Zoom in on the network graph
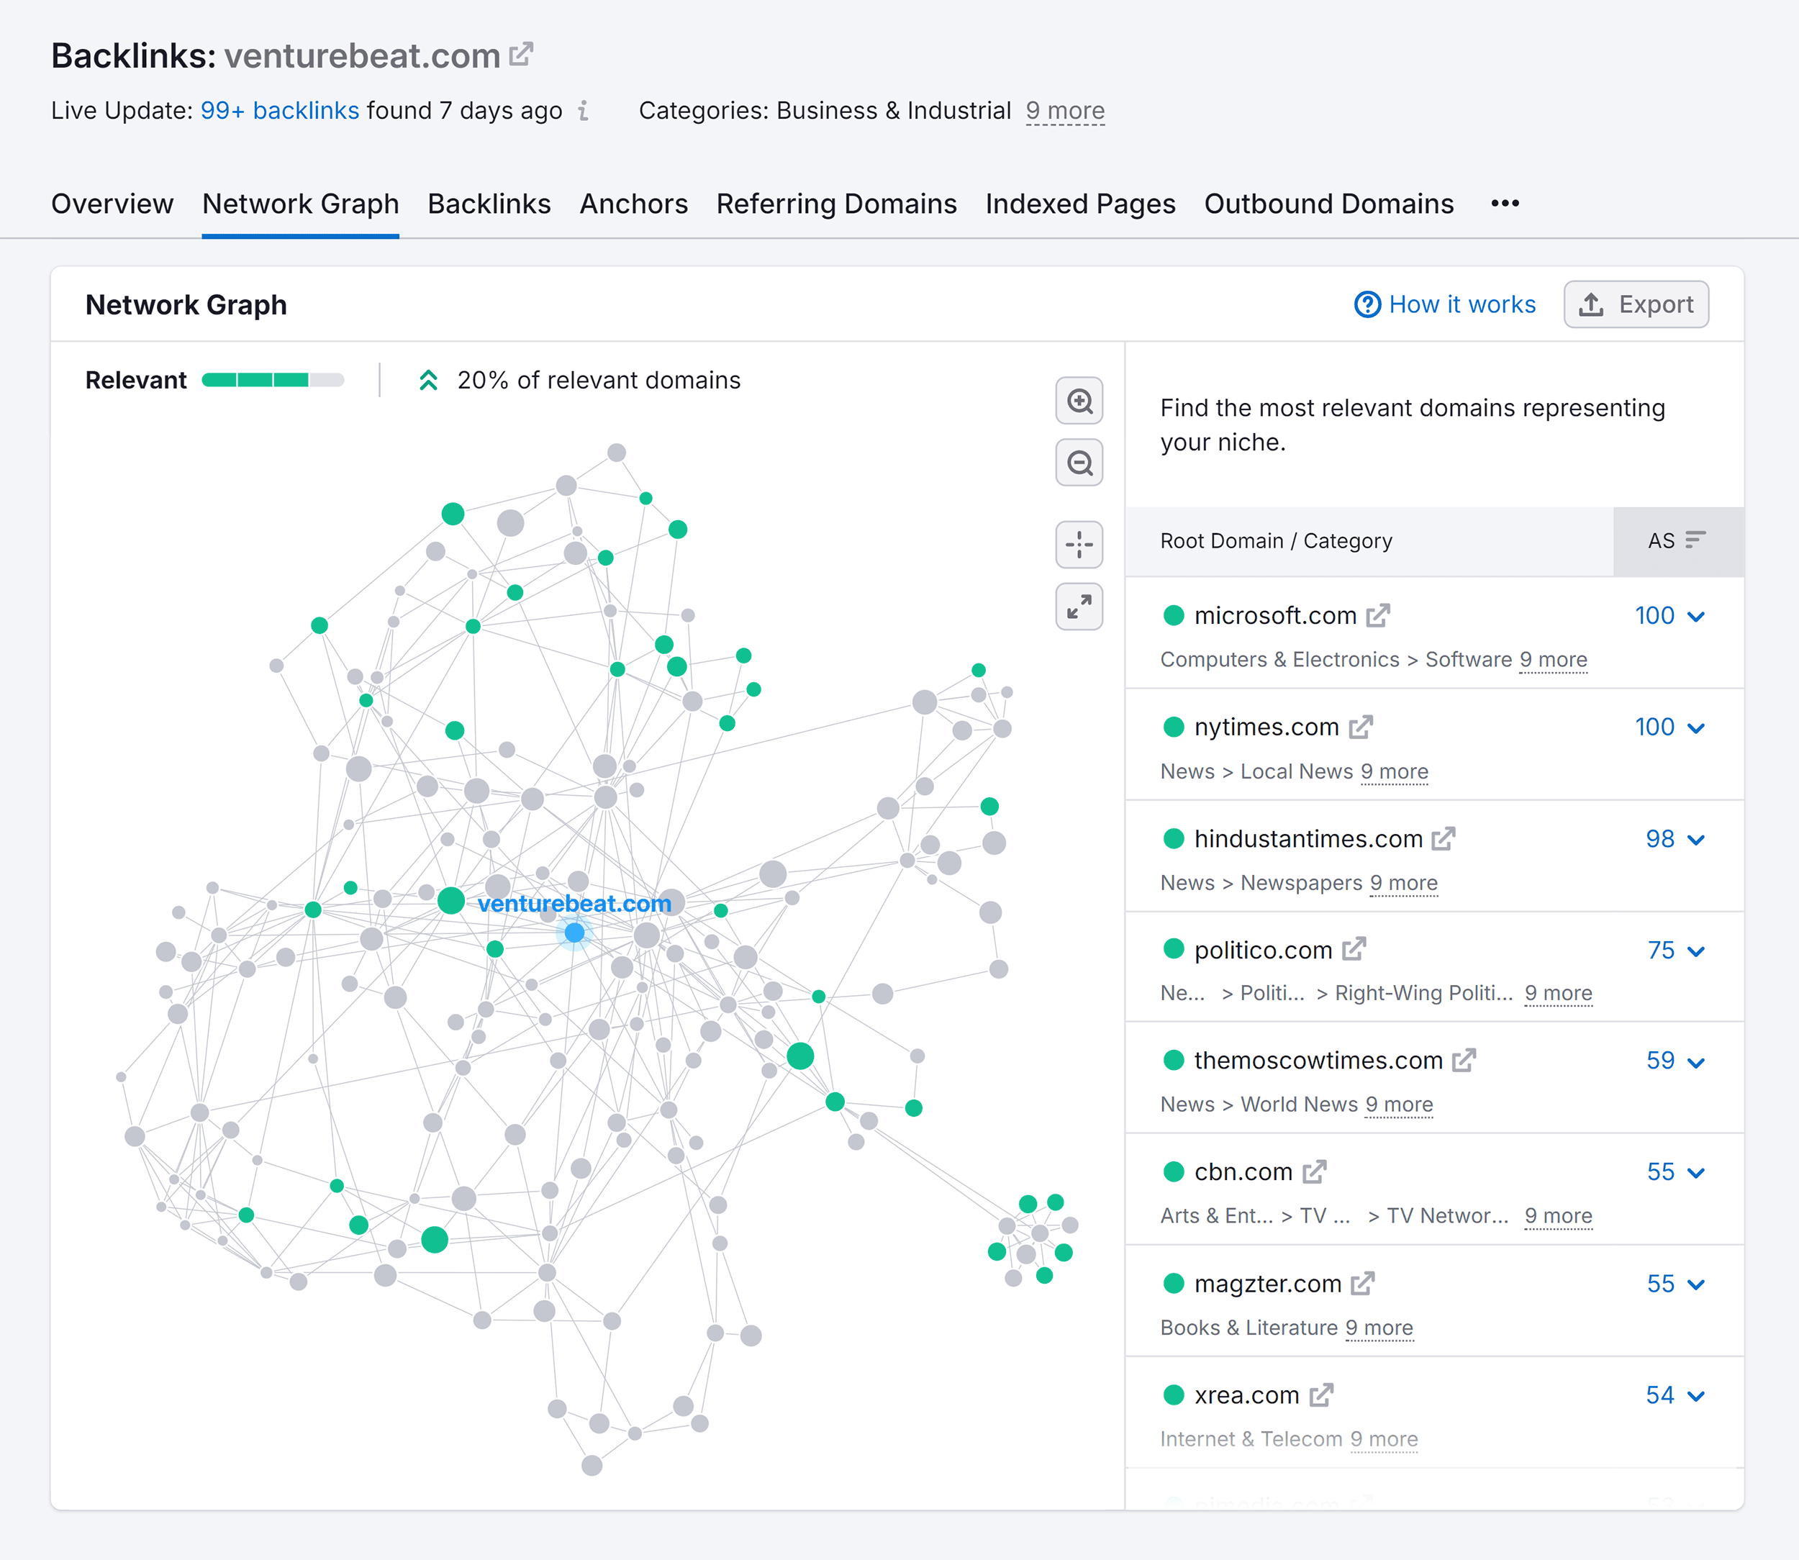 pos(1079,401)
